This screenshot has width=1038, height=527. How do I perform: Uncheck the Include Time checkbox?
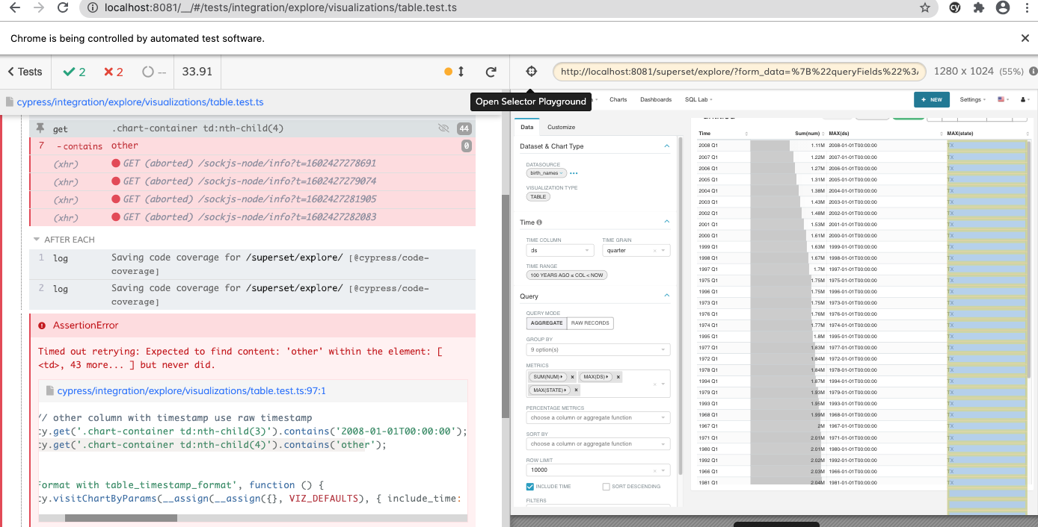click(530, 487)
